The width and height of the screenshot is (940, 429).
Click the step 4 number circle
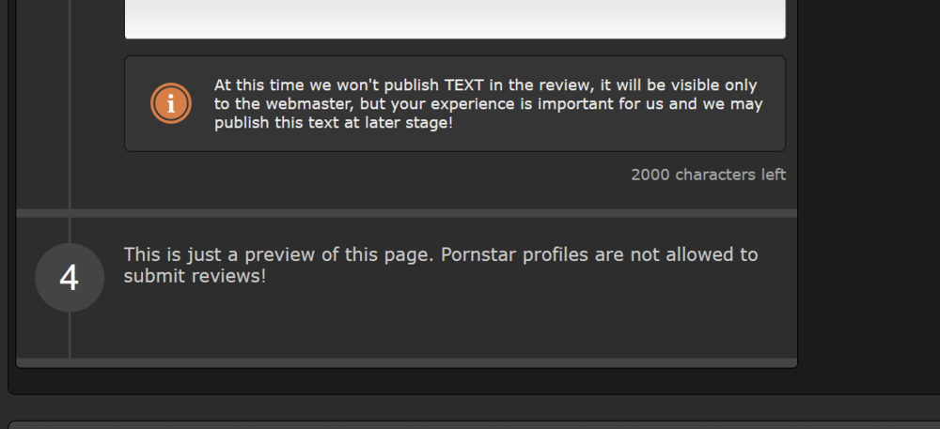pyautogui.click(x=69, y=278)
